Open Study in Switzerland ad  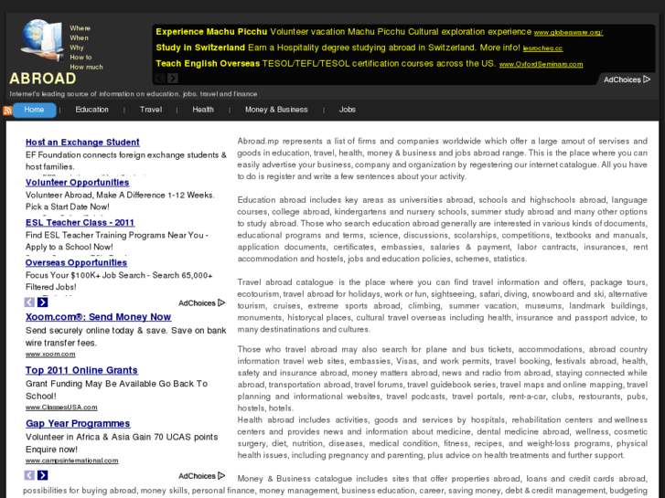pos(200,48)
